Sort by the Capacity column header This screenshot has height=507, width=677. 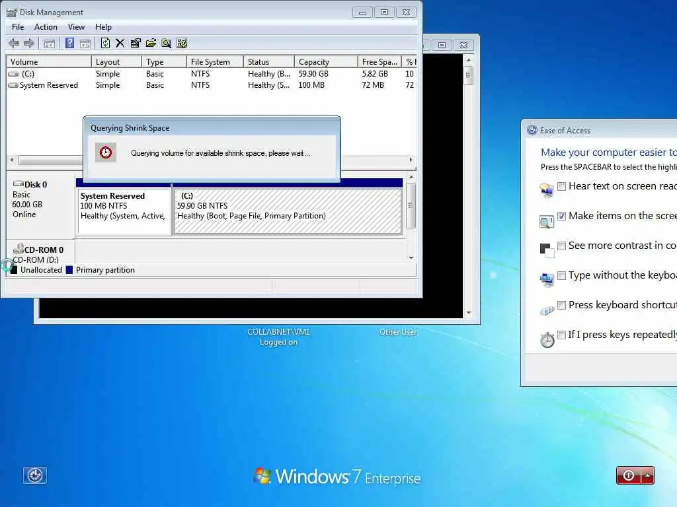tap(326, 61)
